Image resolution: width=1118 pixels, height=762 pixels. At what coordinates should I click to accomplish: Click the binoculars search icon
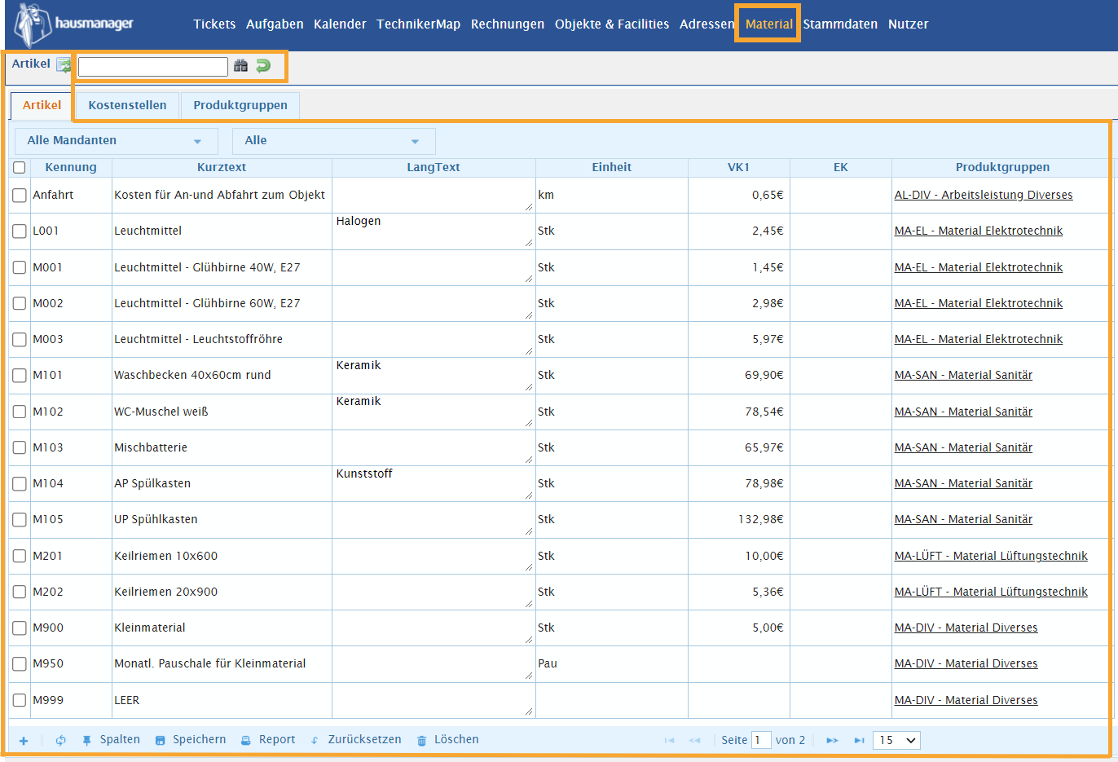[240, 66]
